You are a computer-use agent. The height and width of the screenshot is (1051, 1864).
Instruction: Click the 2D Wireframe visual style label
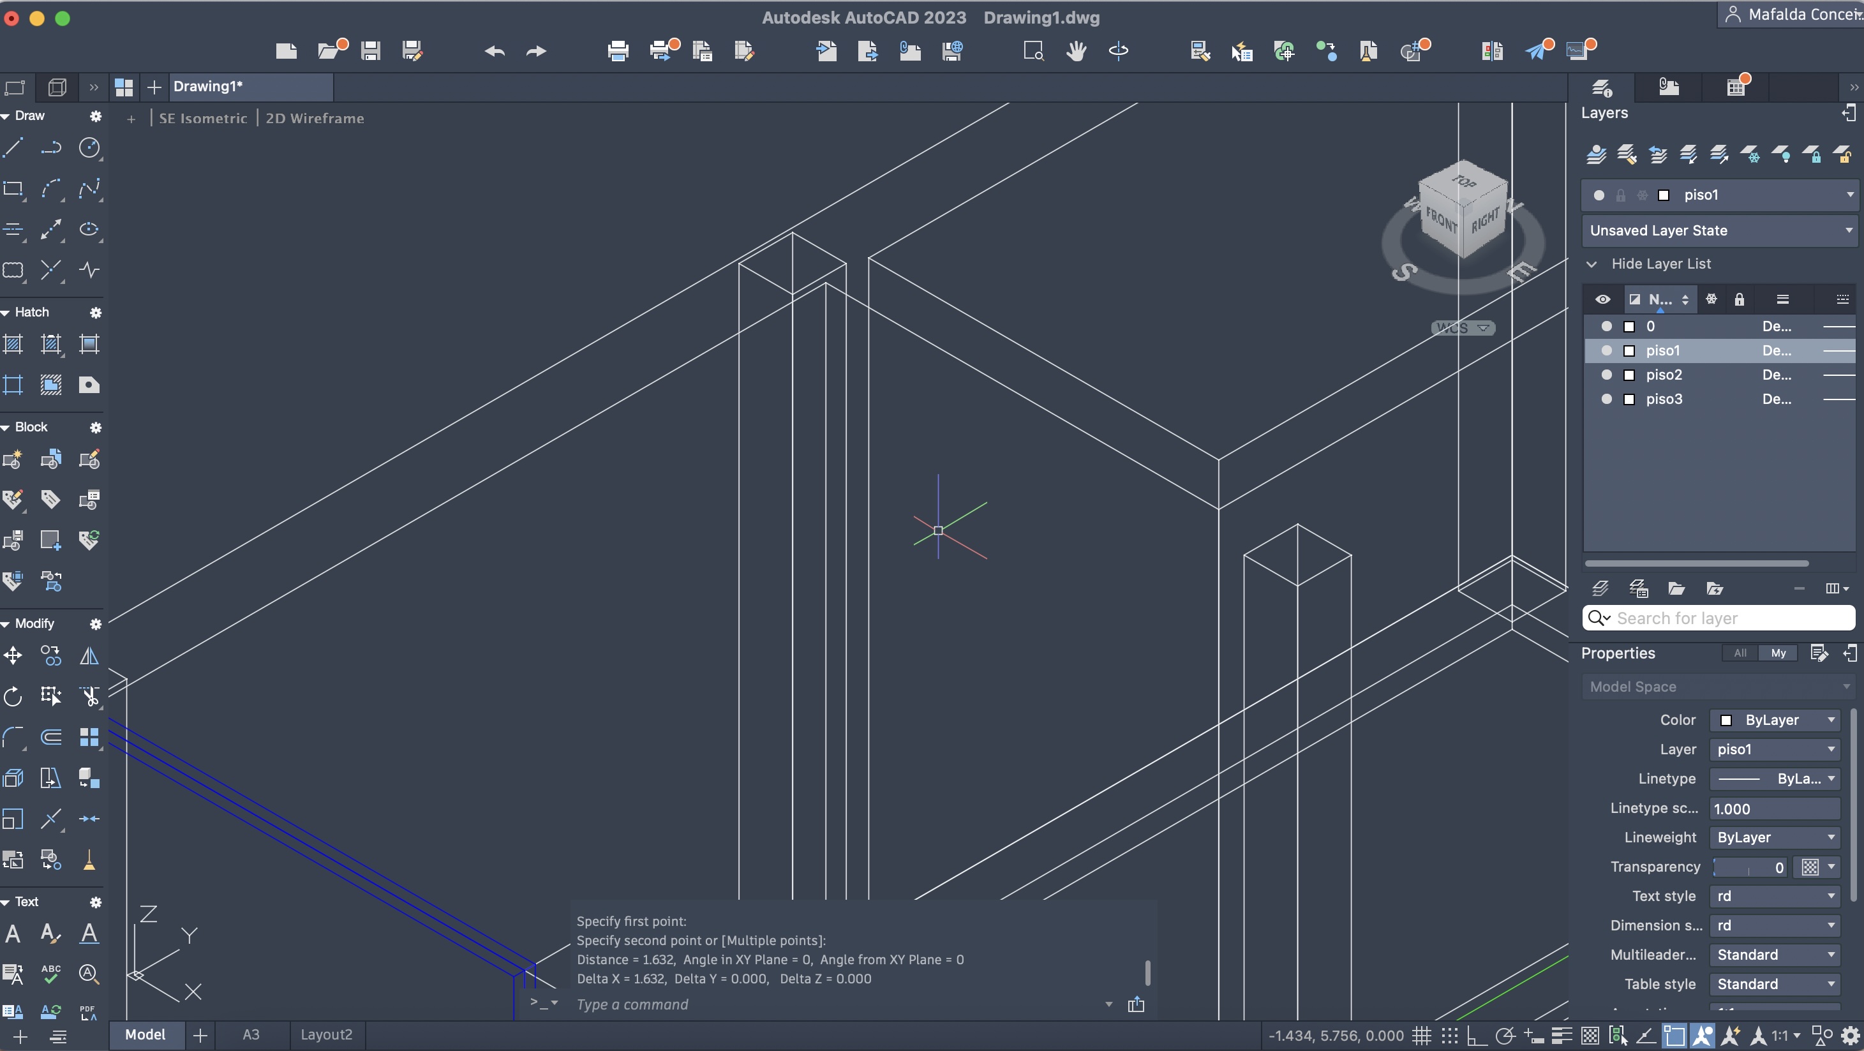[315, 118]
